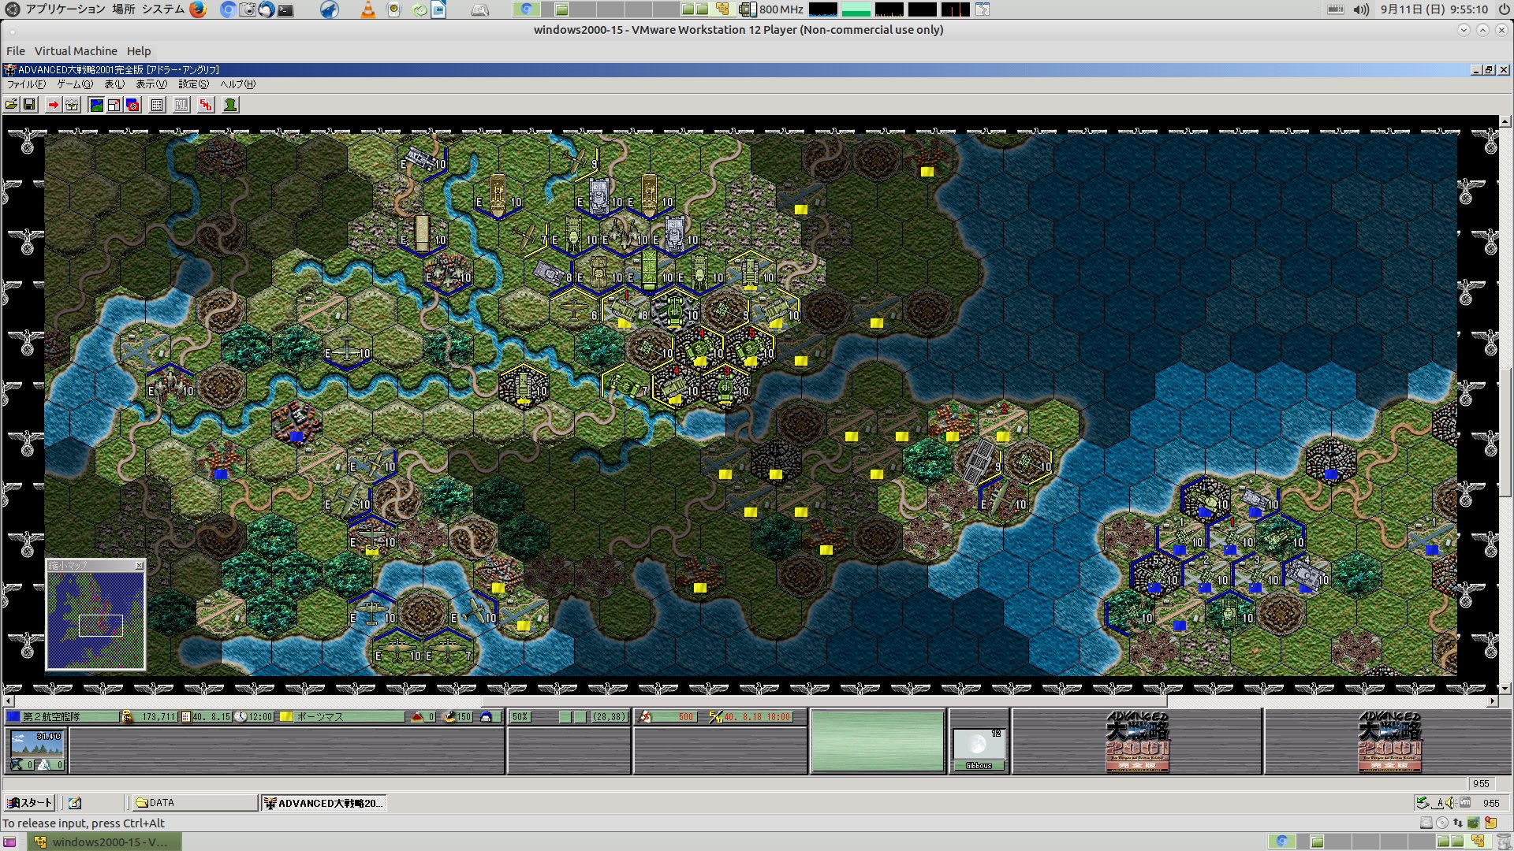Click the end date 40. 8.18 18:00 field
This screenshot has width=1514, height=851.
(x=757, y=716)
